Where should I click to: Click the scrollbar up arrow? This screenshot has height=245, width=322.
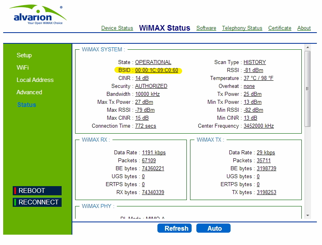point(308,47)
